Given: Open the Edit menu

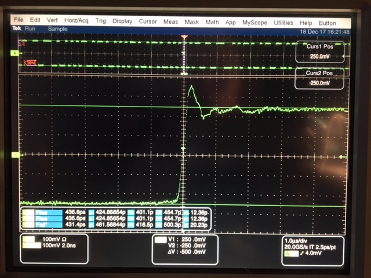Looking at the screenshot, I should 35,20.
